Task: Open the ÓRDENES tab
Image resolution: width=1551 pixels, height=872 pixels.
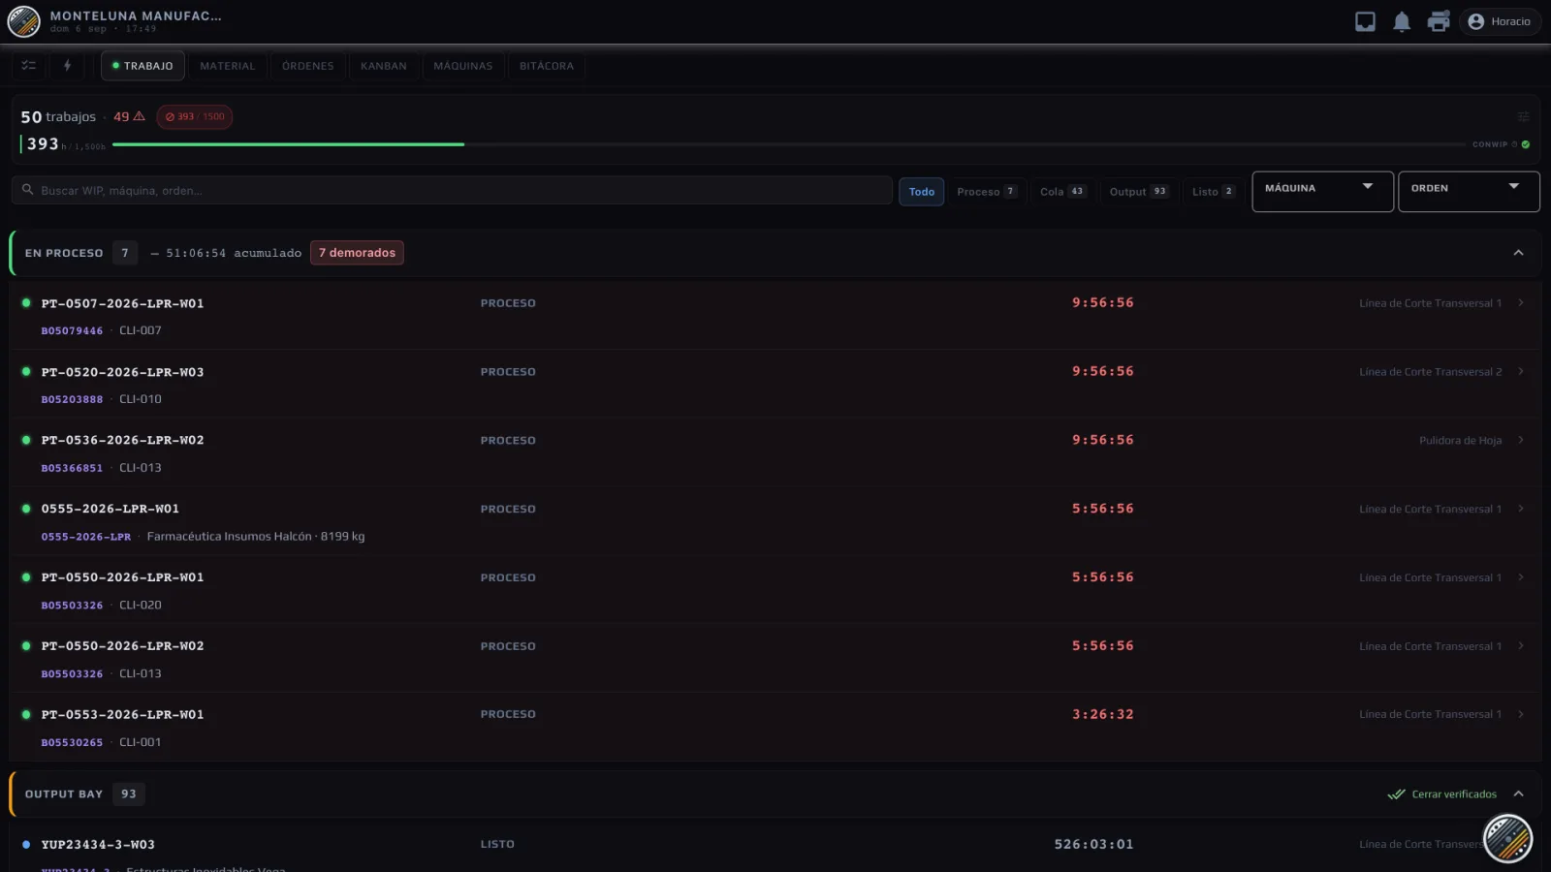Action: coord(308,66)
